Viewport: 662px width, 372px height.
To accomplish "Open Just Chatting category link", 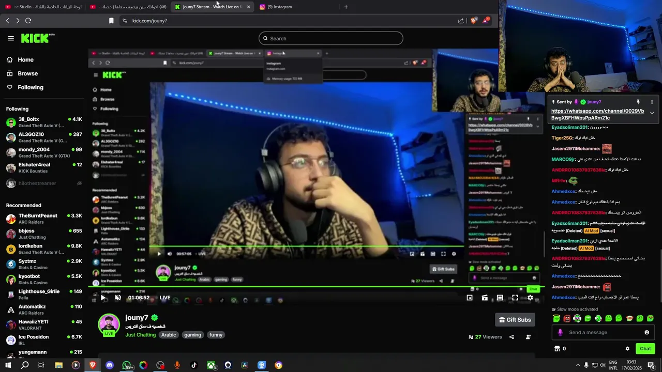I will point(140,335).
